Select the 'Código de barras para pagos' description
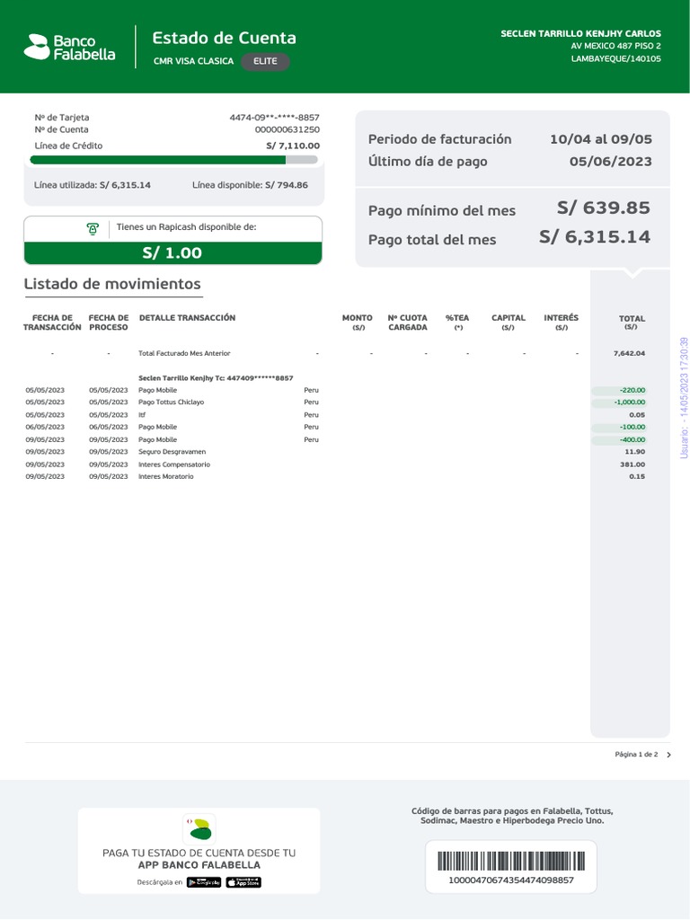This screenshot has height=920, width=690. (512, 816)
